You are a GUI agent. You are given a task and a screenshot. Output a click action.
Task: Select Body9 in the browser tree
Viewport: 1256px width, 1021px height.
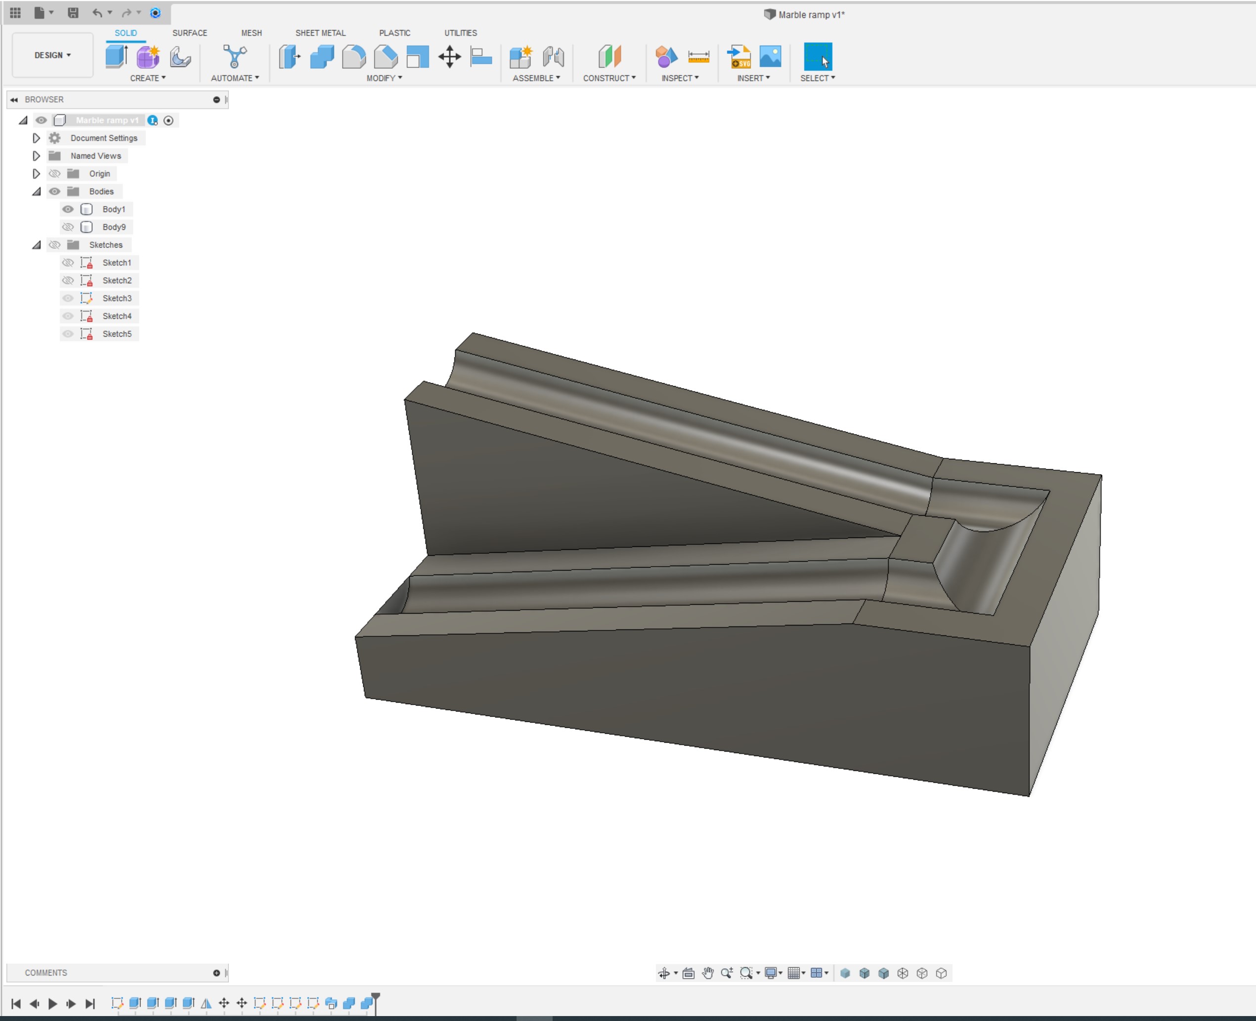[115, 226]
